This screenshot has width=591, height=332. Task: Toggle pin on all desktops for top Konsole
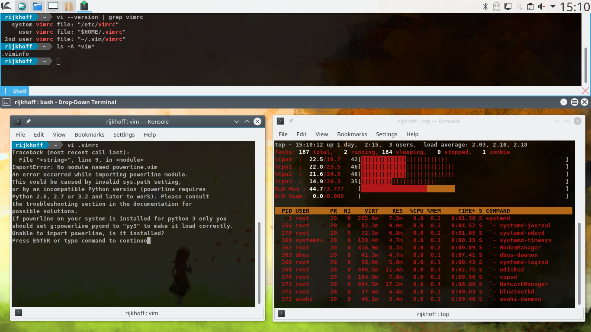click(291, 121)
